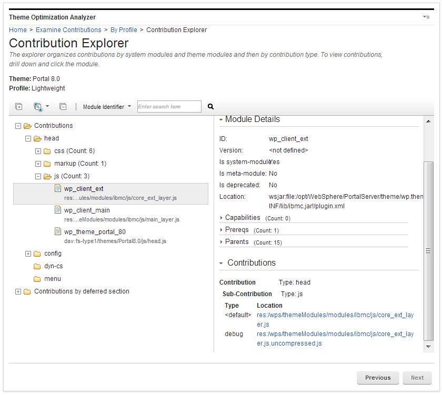Open the portlet menu icon at top right
Image resolution: width=442 pixels, height=395 pixels.
[426, 16]
